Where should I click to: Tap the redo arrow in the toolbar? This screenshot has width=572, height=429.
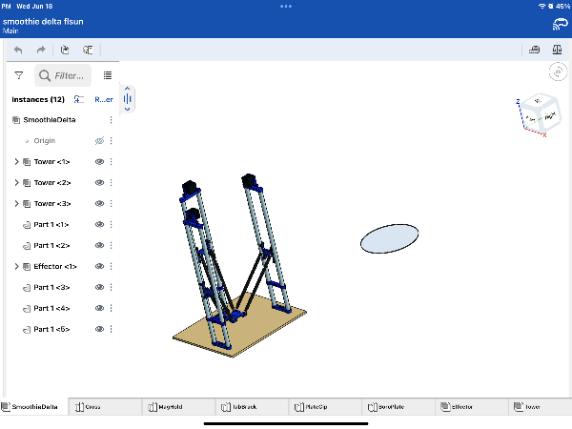[41, 51]
